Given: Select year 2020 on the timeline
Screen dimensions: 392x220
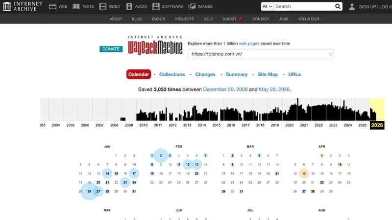Looking at the screenshot, I should pos(289,125).
